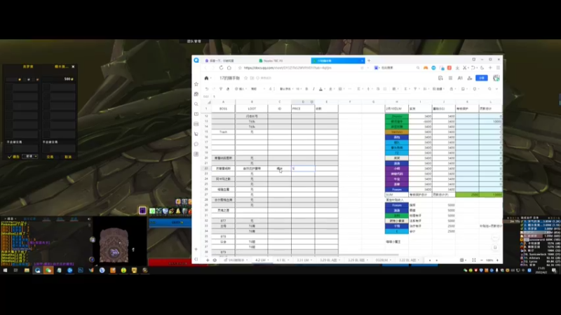
Task: Switch to the 3.31 LM sheet tab
Action: point(302,260)
